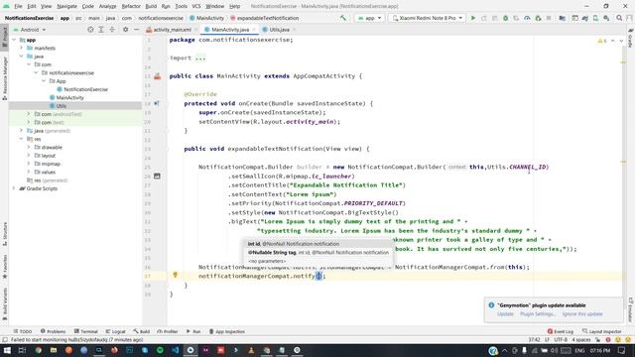
Task: Open project panel settings gear
Action: pyautogui.click(x=126, y=30)
